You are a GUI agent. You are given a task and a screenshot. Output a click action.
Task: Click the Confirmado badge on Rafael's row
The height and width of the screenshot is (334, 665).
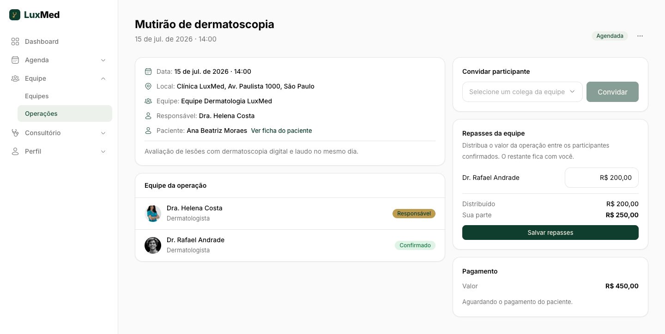click(x=415, y=245)
